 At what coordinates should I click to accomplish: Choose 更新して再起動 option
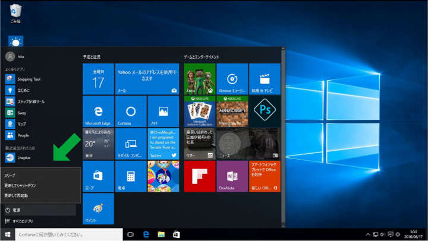pyautogui.click(x=40, y=195)
